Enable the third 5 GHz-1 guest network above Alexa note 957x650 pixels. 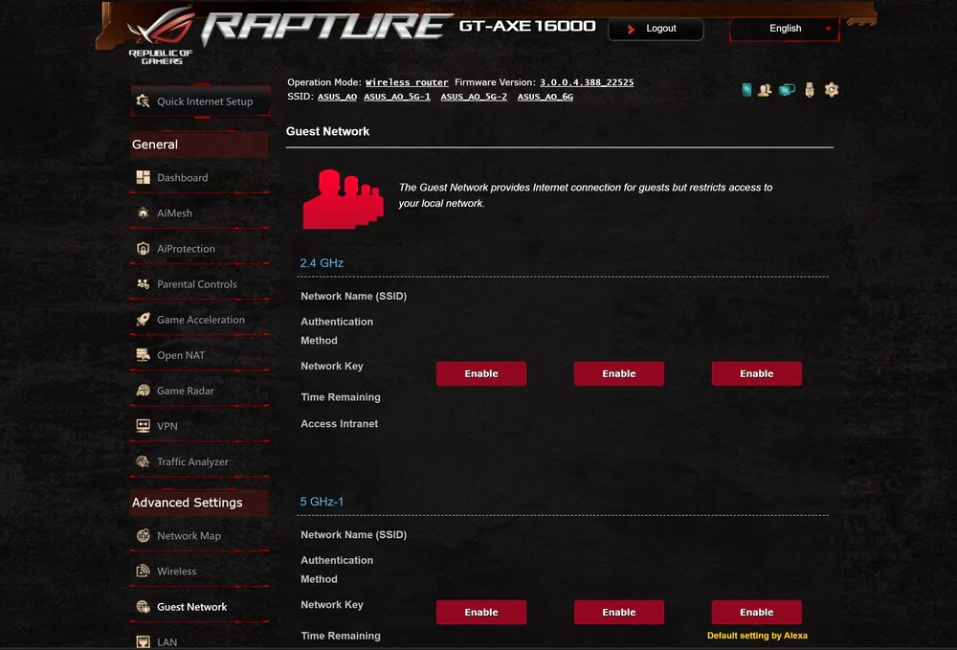pyautogui.click(x=756, y=612)
